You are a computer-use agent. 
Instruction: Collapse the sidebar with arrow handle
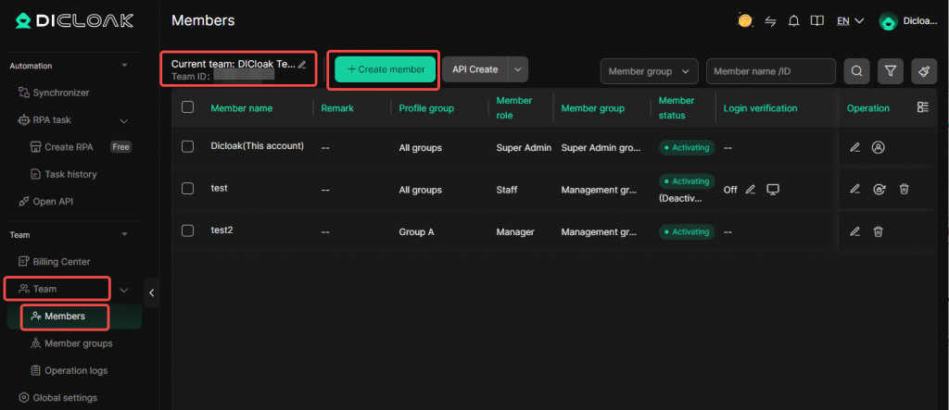pyautogui.click(x=151, y=292)
